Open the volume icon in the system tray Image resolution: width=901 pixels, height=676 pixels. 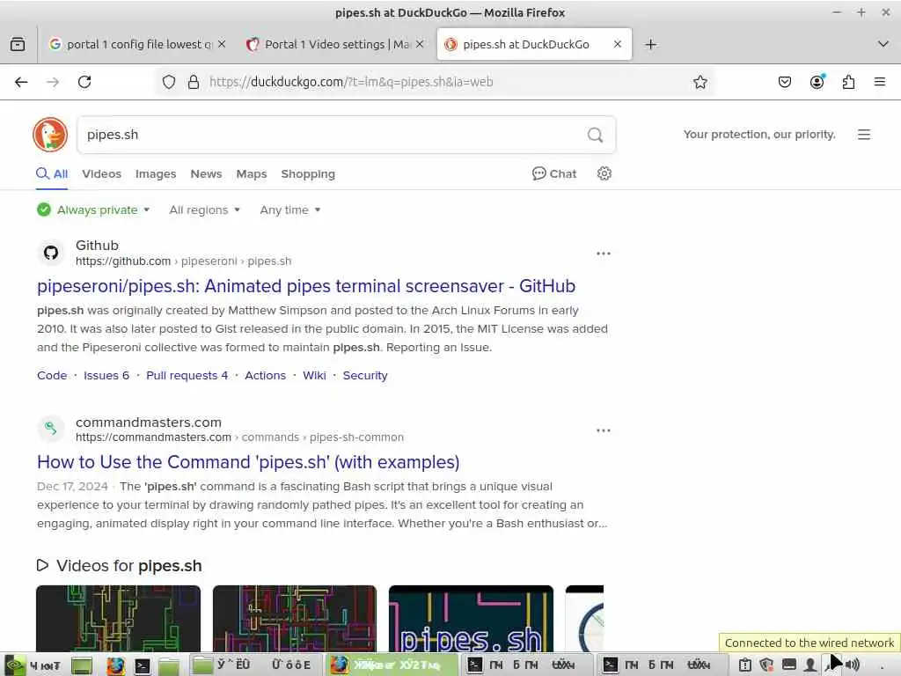point(853,665)
